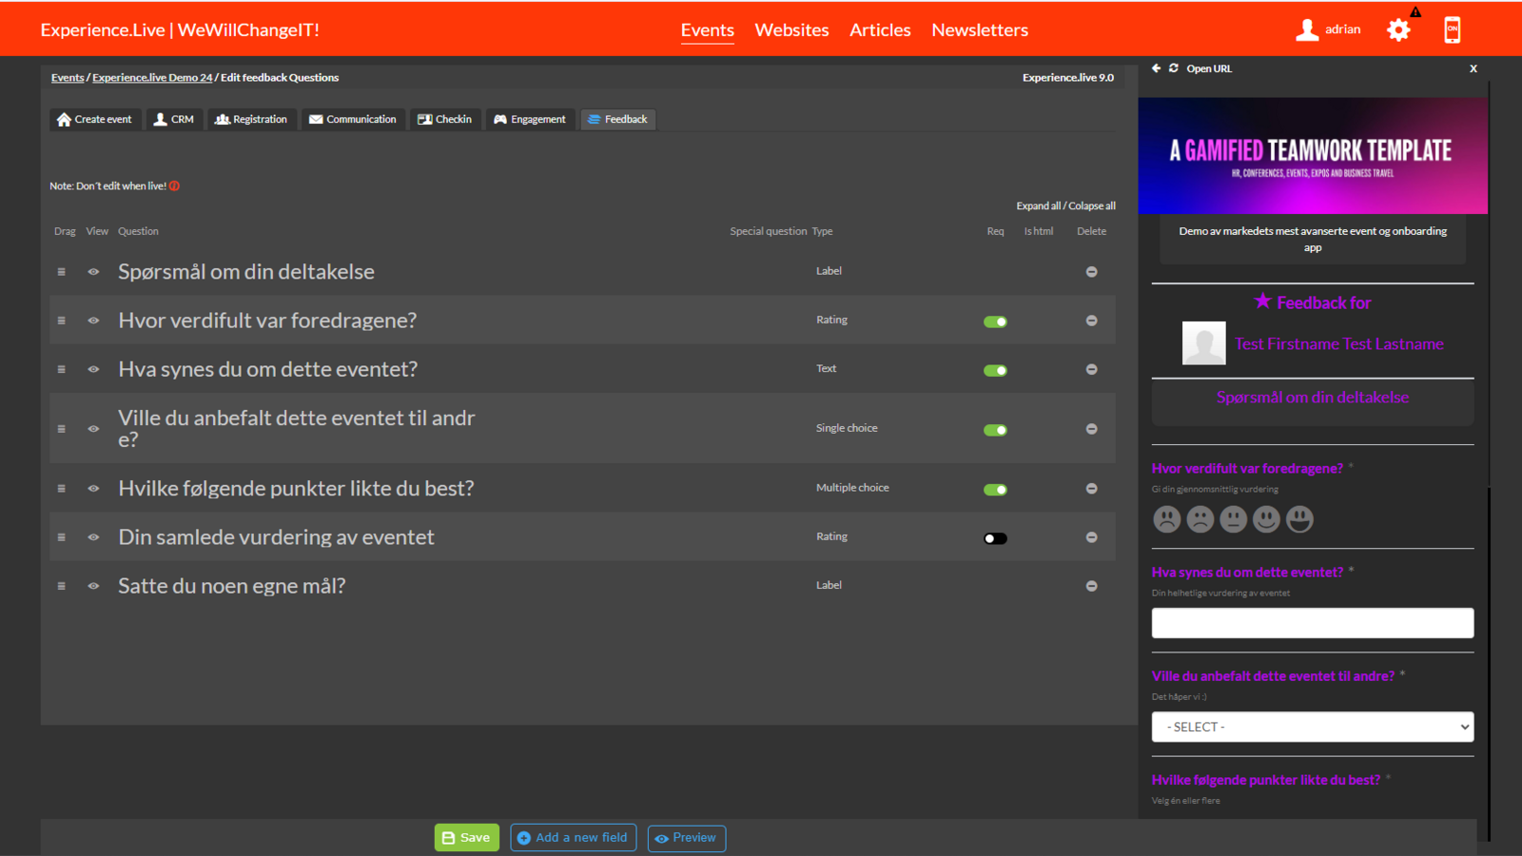Click the text input under 'Hva synes du'
The image size is (1522, 856).
point(1312,623)
